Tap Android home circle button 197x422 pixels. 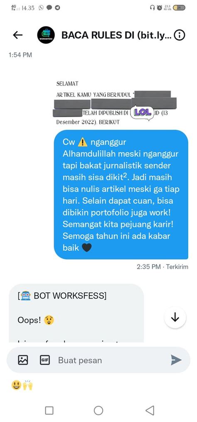(98, 410)
